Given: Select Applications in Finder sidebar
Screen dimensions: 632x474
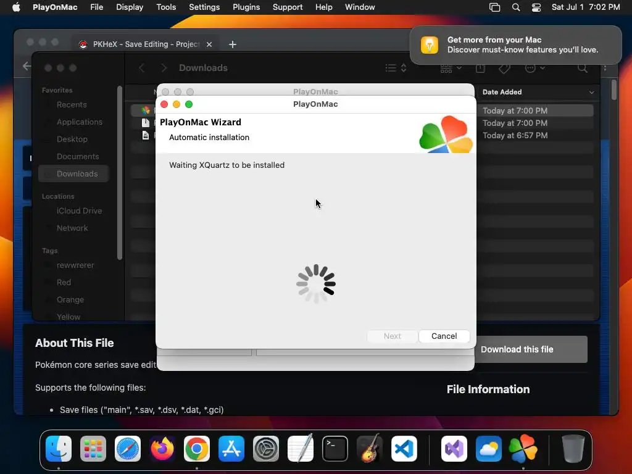Looking at the screenshot, I should [80, 122].
